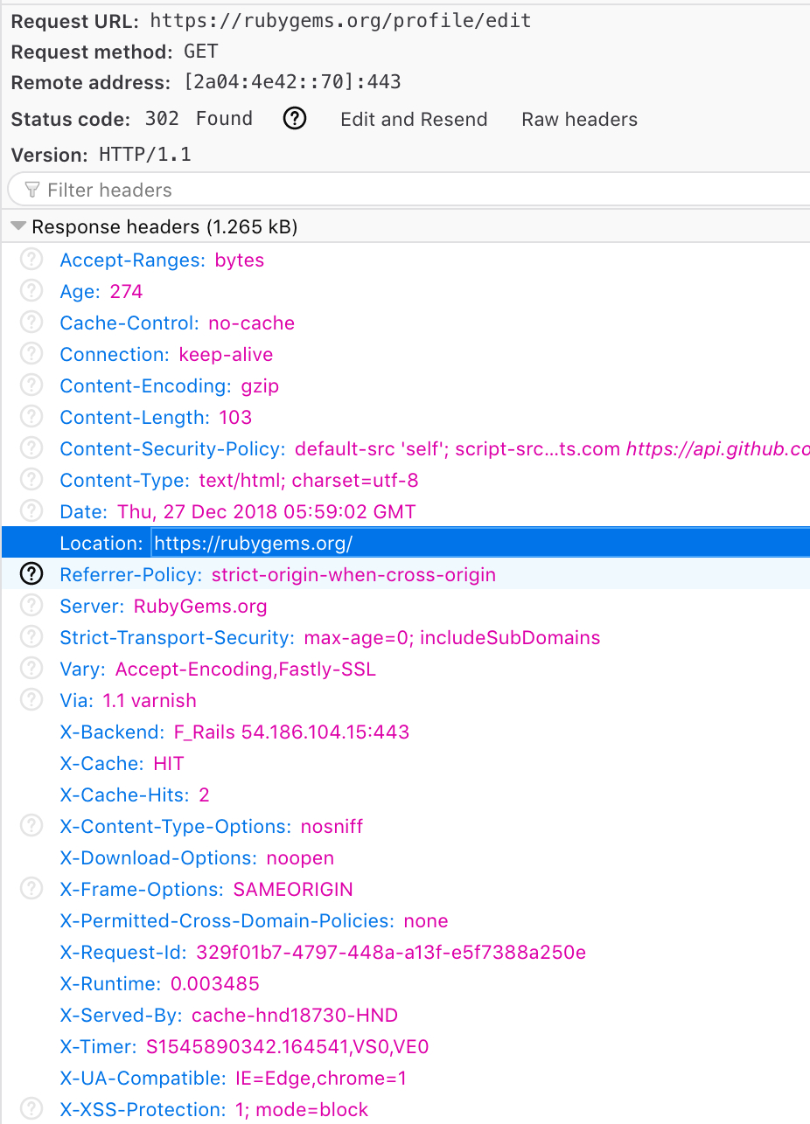
Task: Click help icon for Content-Type header
Action: tap(31, 480)
